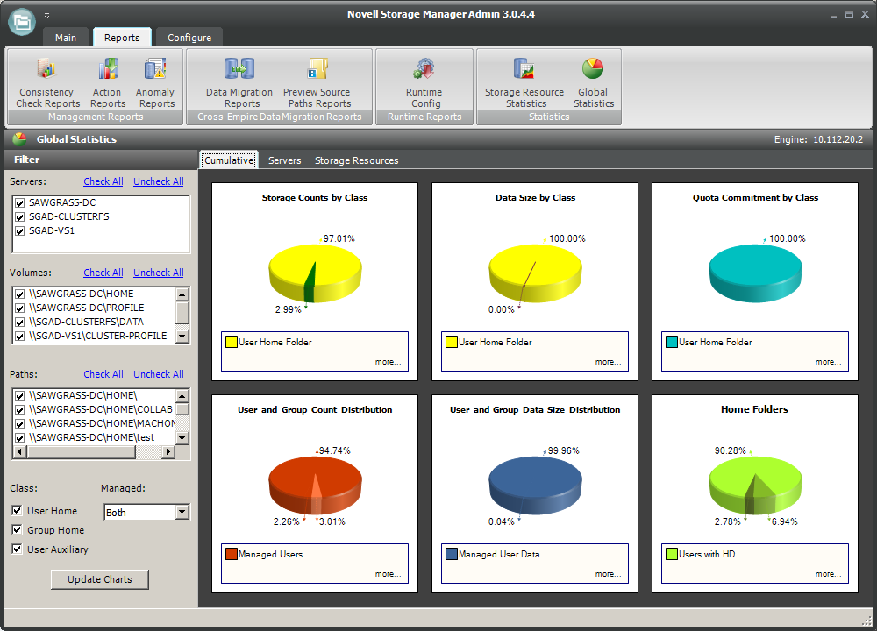Open Preview Source Paths Reports
This screenshot has width=877, height=631.
tap(317, 82)
